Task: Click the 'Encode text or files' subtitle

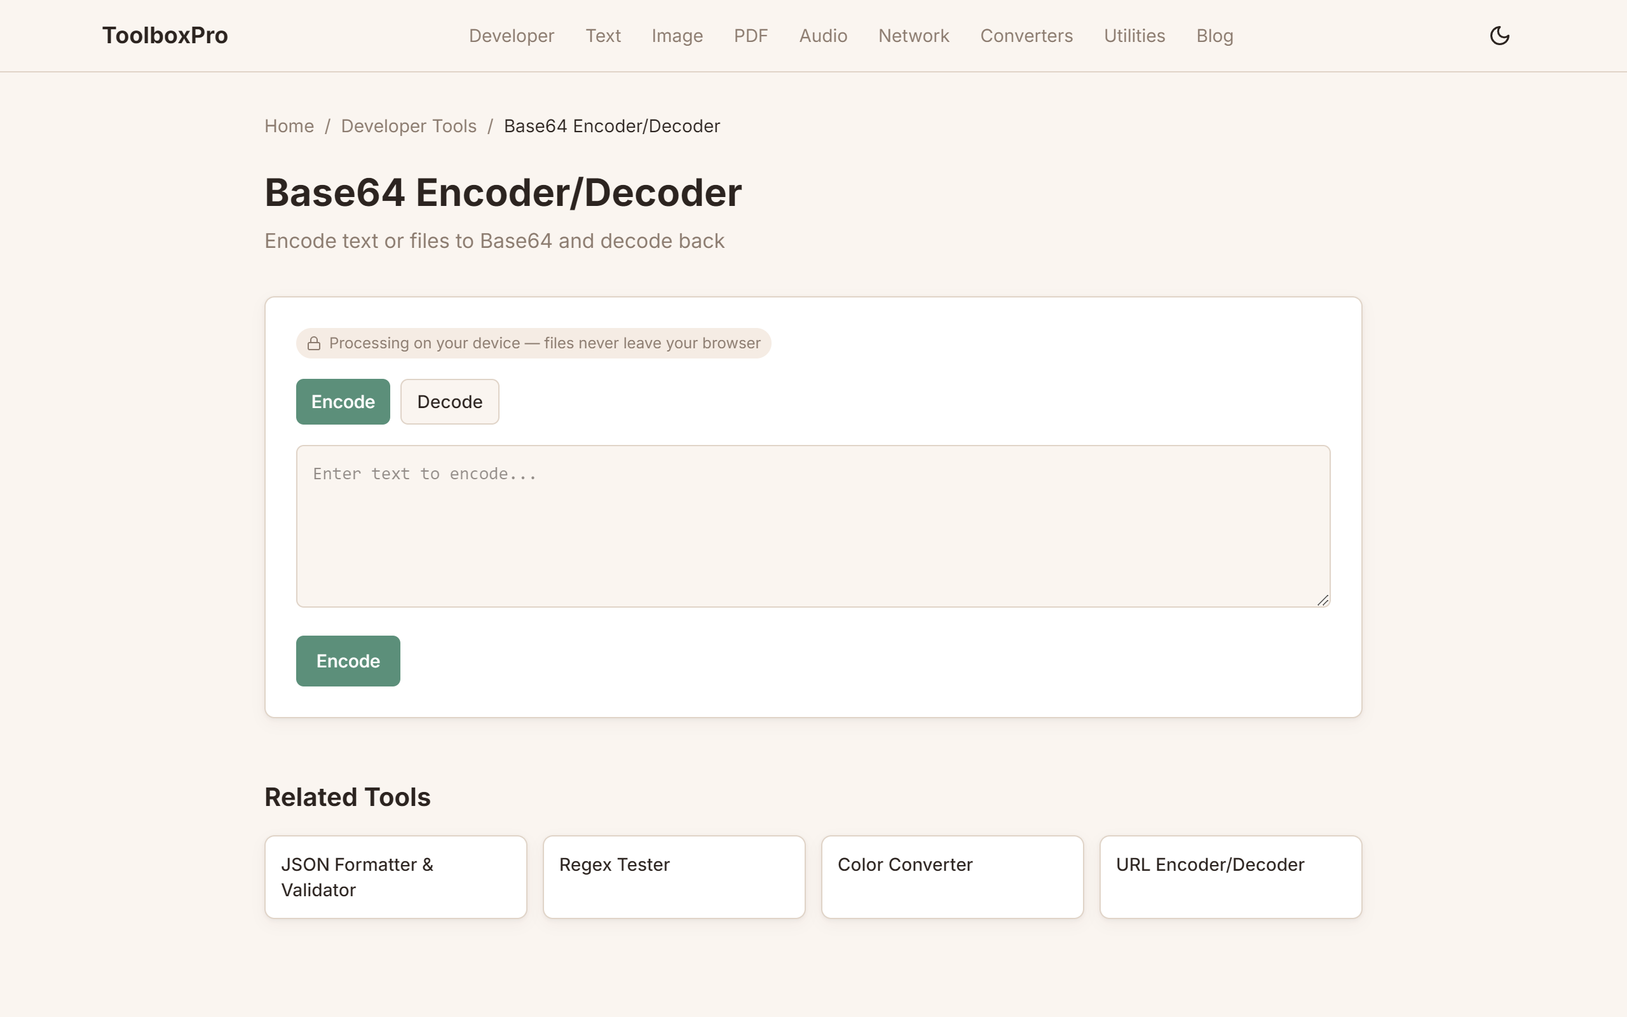Action: coord(494,241)
